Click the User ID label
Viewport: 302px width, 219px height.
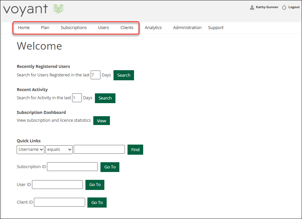(x=24, y=184)
